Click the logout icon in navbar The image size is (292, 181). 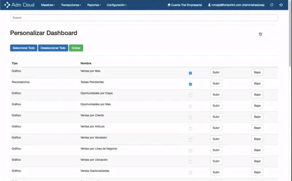click(x=281, y=5)
